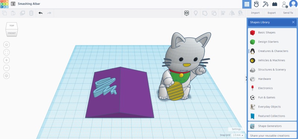Image resolution: width=298 pixels, height=139 pixels.
Task: Click the Zoom in plus icon
Action: (x=6, y=60)
